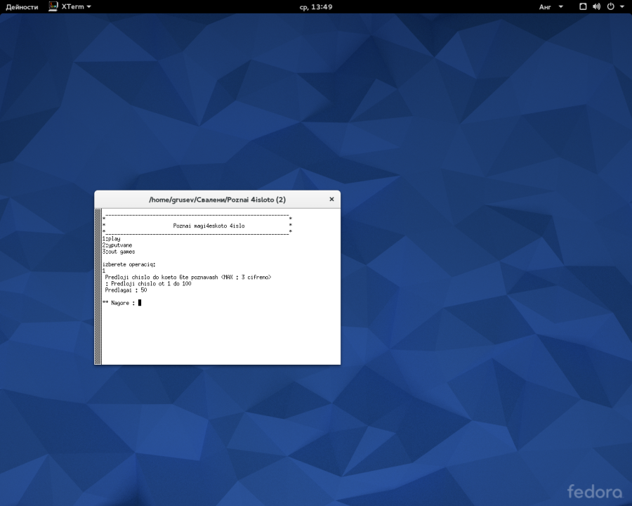Viewport: 632px width, 506px height.
Task: Click the window indicator icon in the tray
Action: tap(583, 6)
